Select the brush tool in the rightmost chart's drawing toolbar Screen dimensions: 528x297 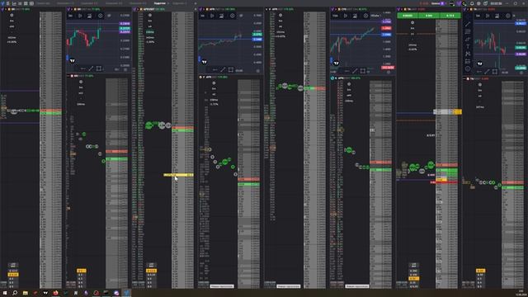(x=468, y=39)
